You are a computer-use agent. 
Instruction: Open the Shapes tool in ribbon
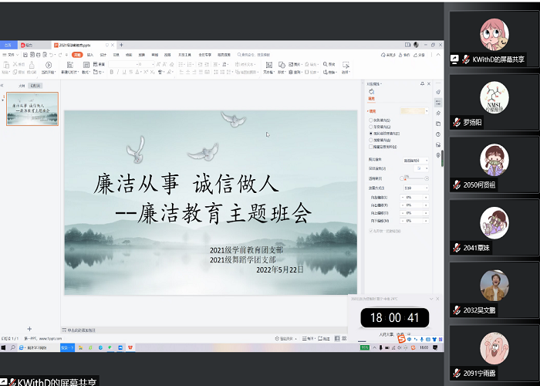[282, 66]
